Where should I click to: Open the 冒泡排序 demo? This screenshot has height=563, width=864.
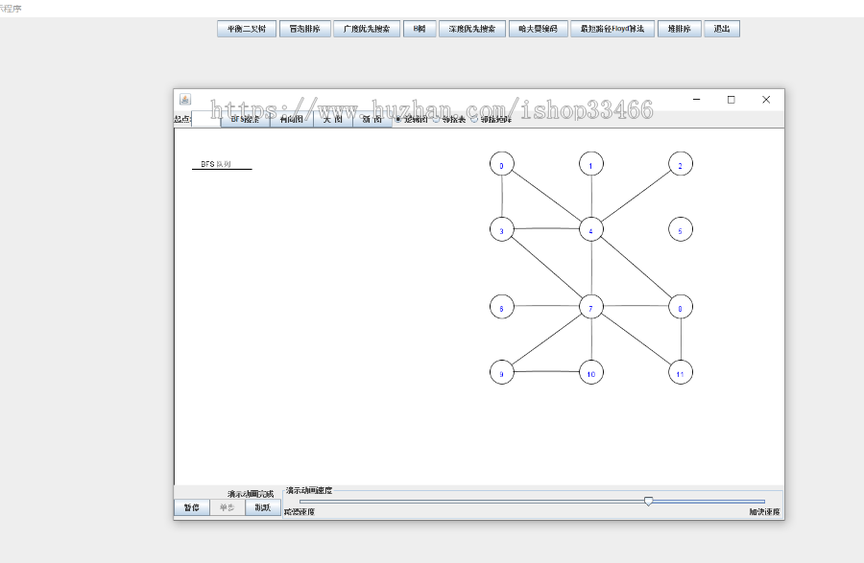pos(304,29)
